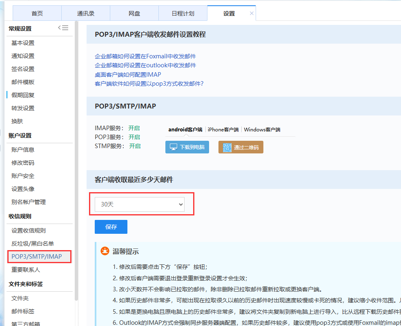Collapse the sidebar with the menu toggle icon
The height and width of the screenshot is (326, 401).
[63, 28]
